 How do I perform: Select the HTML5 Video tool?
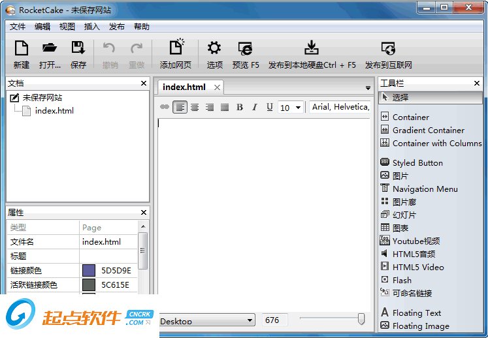coord(412,268)
